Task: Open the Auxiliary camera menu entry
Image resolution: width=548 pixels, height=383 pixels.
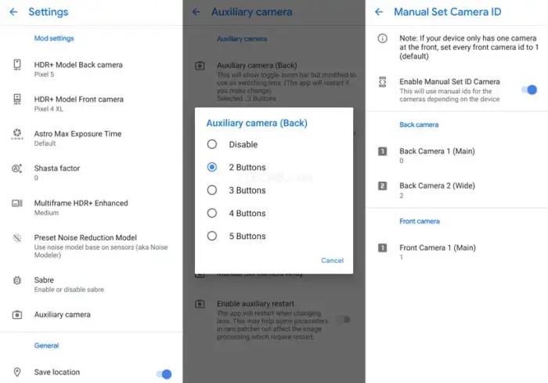Action: (92, 315)
